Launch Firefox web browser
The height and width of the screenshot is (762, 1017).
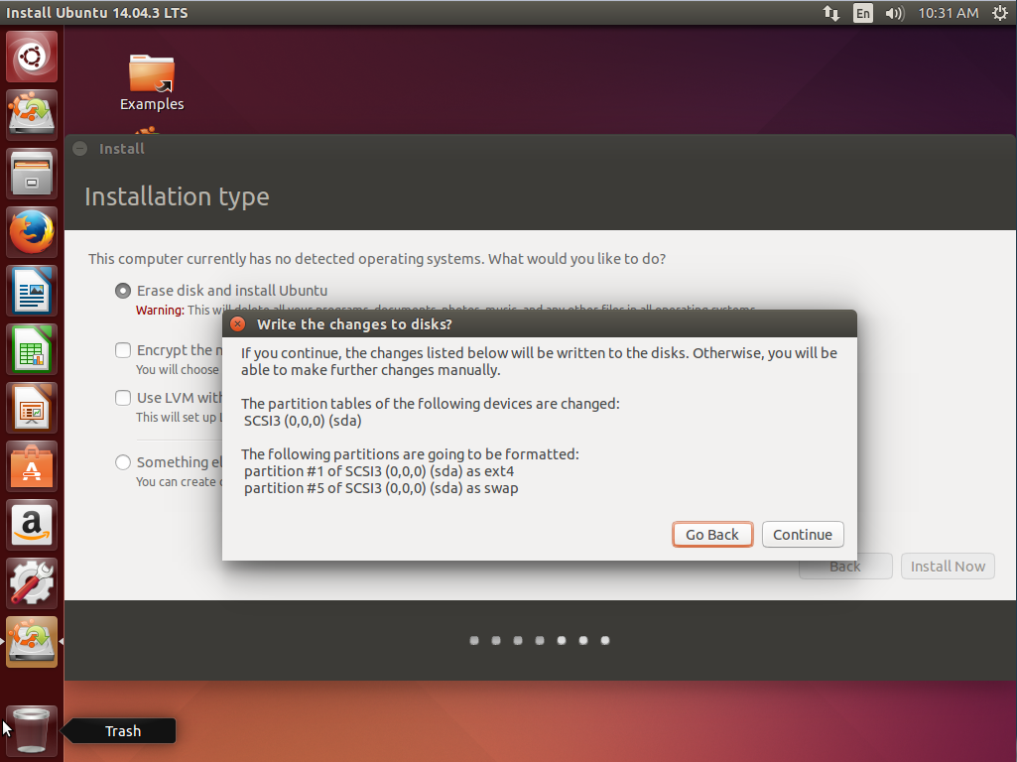click(31, 231)
